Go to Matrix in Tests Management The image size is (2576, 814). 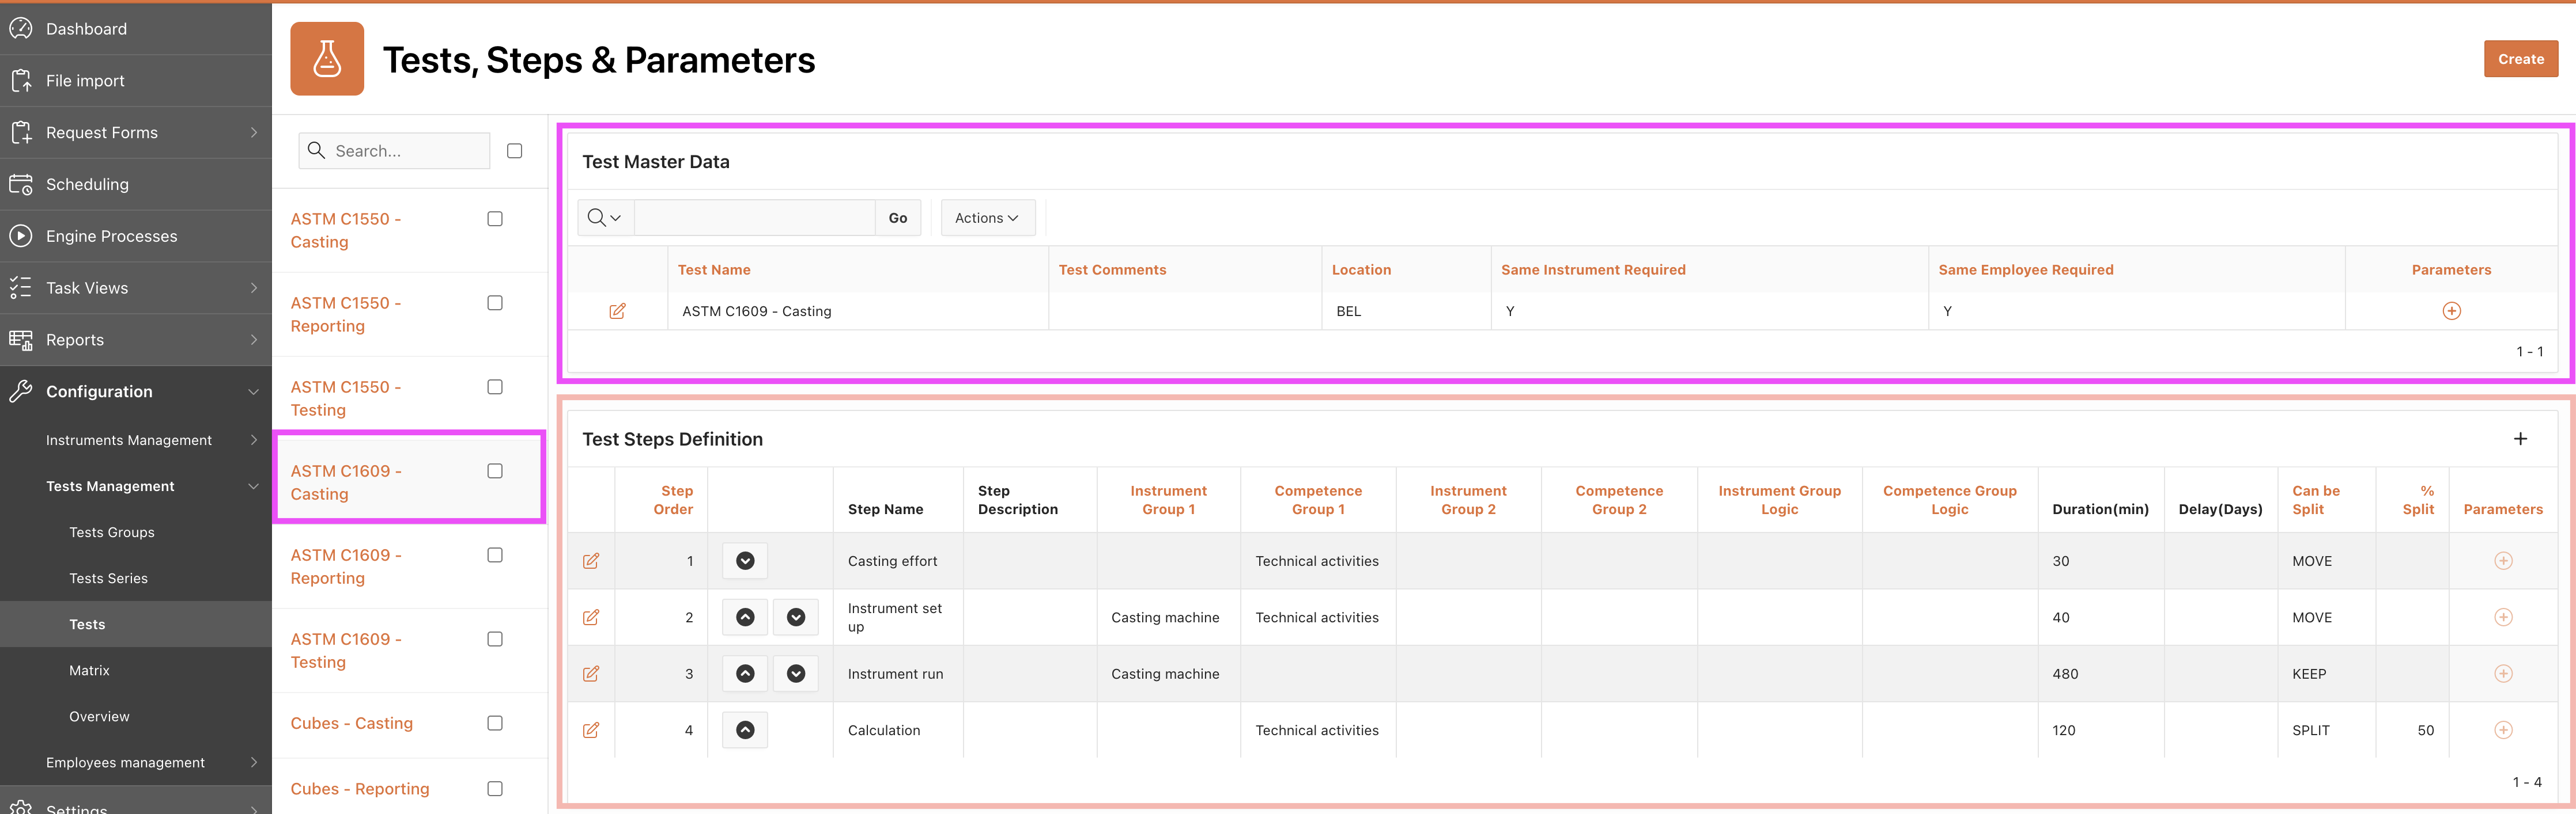[89, 670]
